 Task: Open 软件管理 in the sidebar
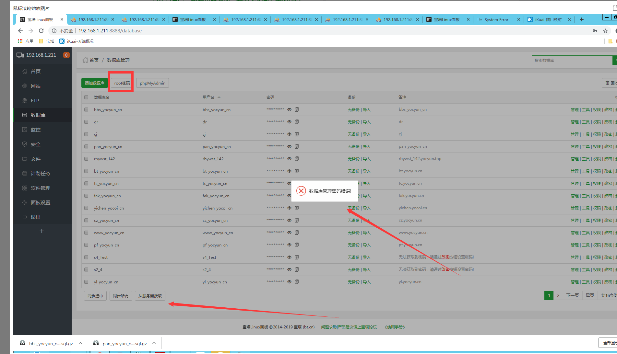click(x=40, y=188)
